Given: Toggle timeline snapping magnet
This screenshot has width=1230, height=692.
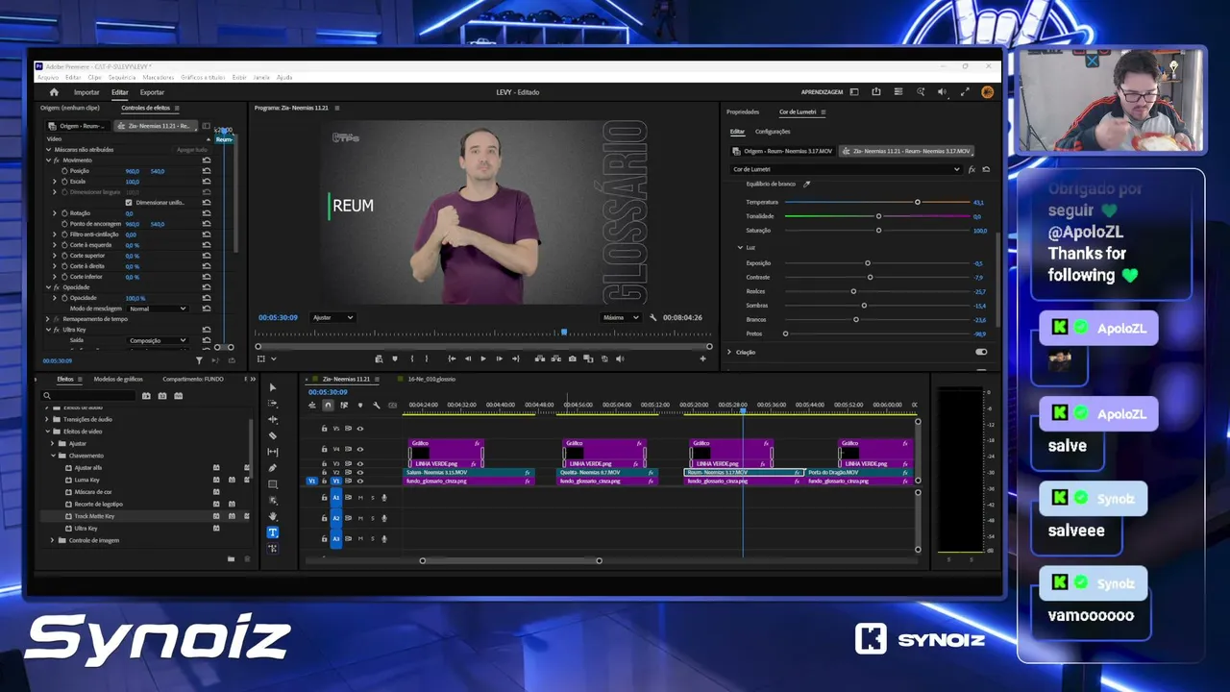Looking at the screenshot, I should point(328,405).
